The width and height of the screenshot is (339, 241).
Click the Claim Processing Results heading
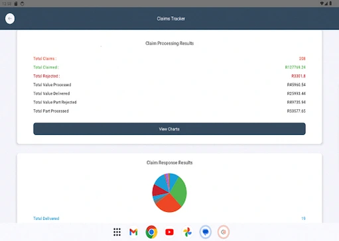[x=170, y=43]
